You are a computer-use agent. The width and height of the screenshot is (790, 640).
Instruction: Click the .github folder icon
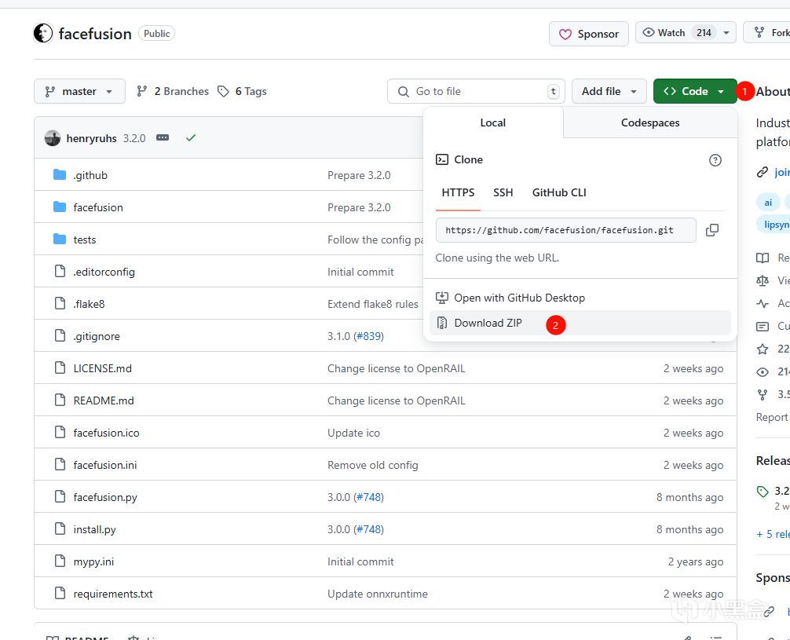coord(60,175)
